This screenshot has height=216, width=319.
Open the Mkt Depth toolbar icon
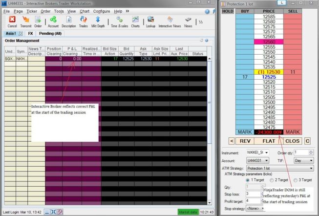(x=98, y=22)
